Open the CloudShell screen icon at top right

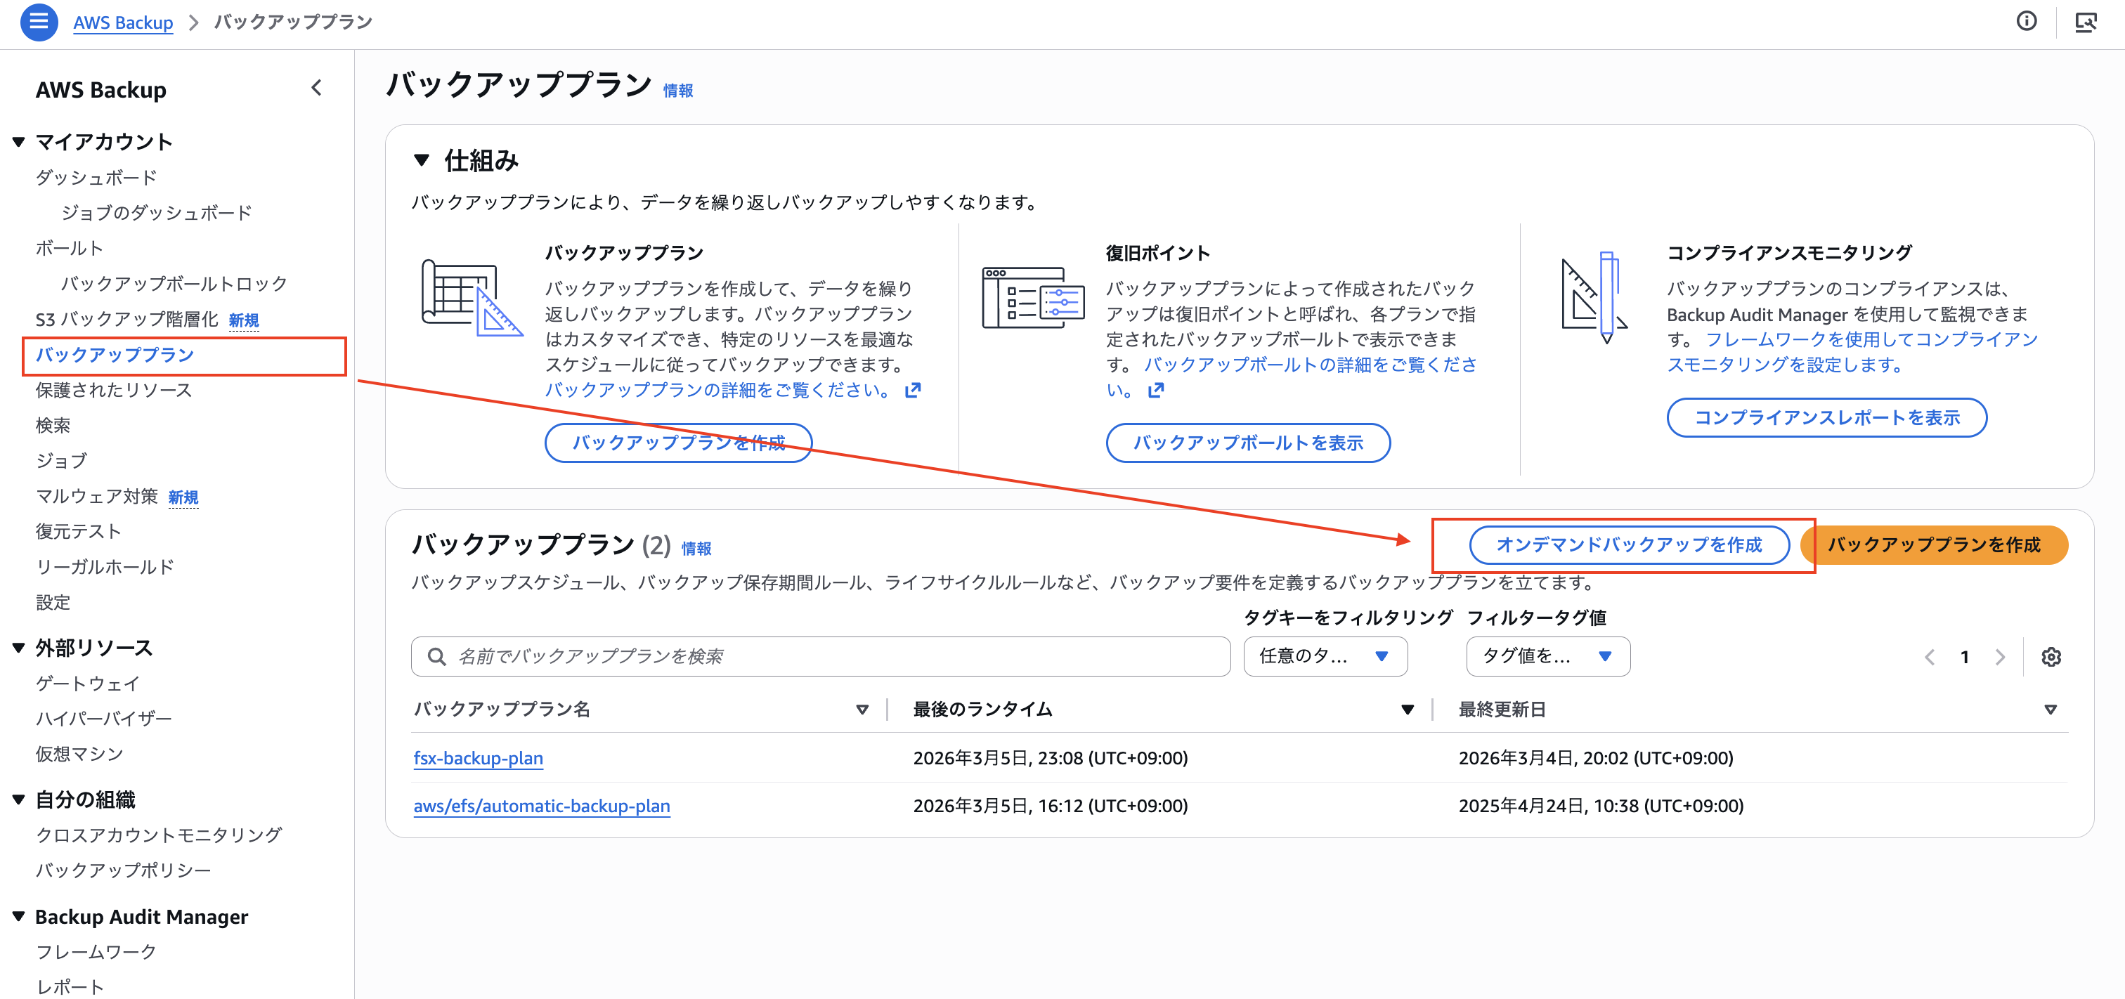[x=2086, y=22]
